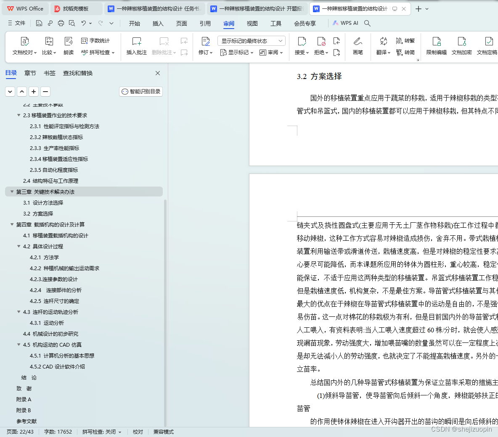Switch to the 引用 ribbon tab
The height and width of the screenshot is (437, 498).
point(205,24)
